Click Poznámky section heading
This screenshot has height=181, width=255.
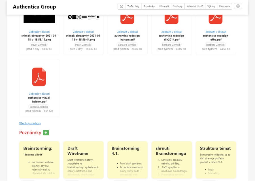coord(30,133)
